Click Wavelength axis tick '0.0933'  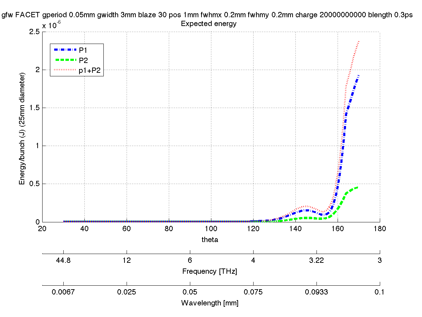point(316,292)
